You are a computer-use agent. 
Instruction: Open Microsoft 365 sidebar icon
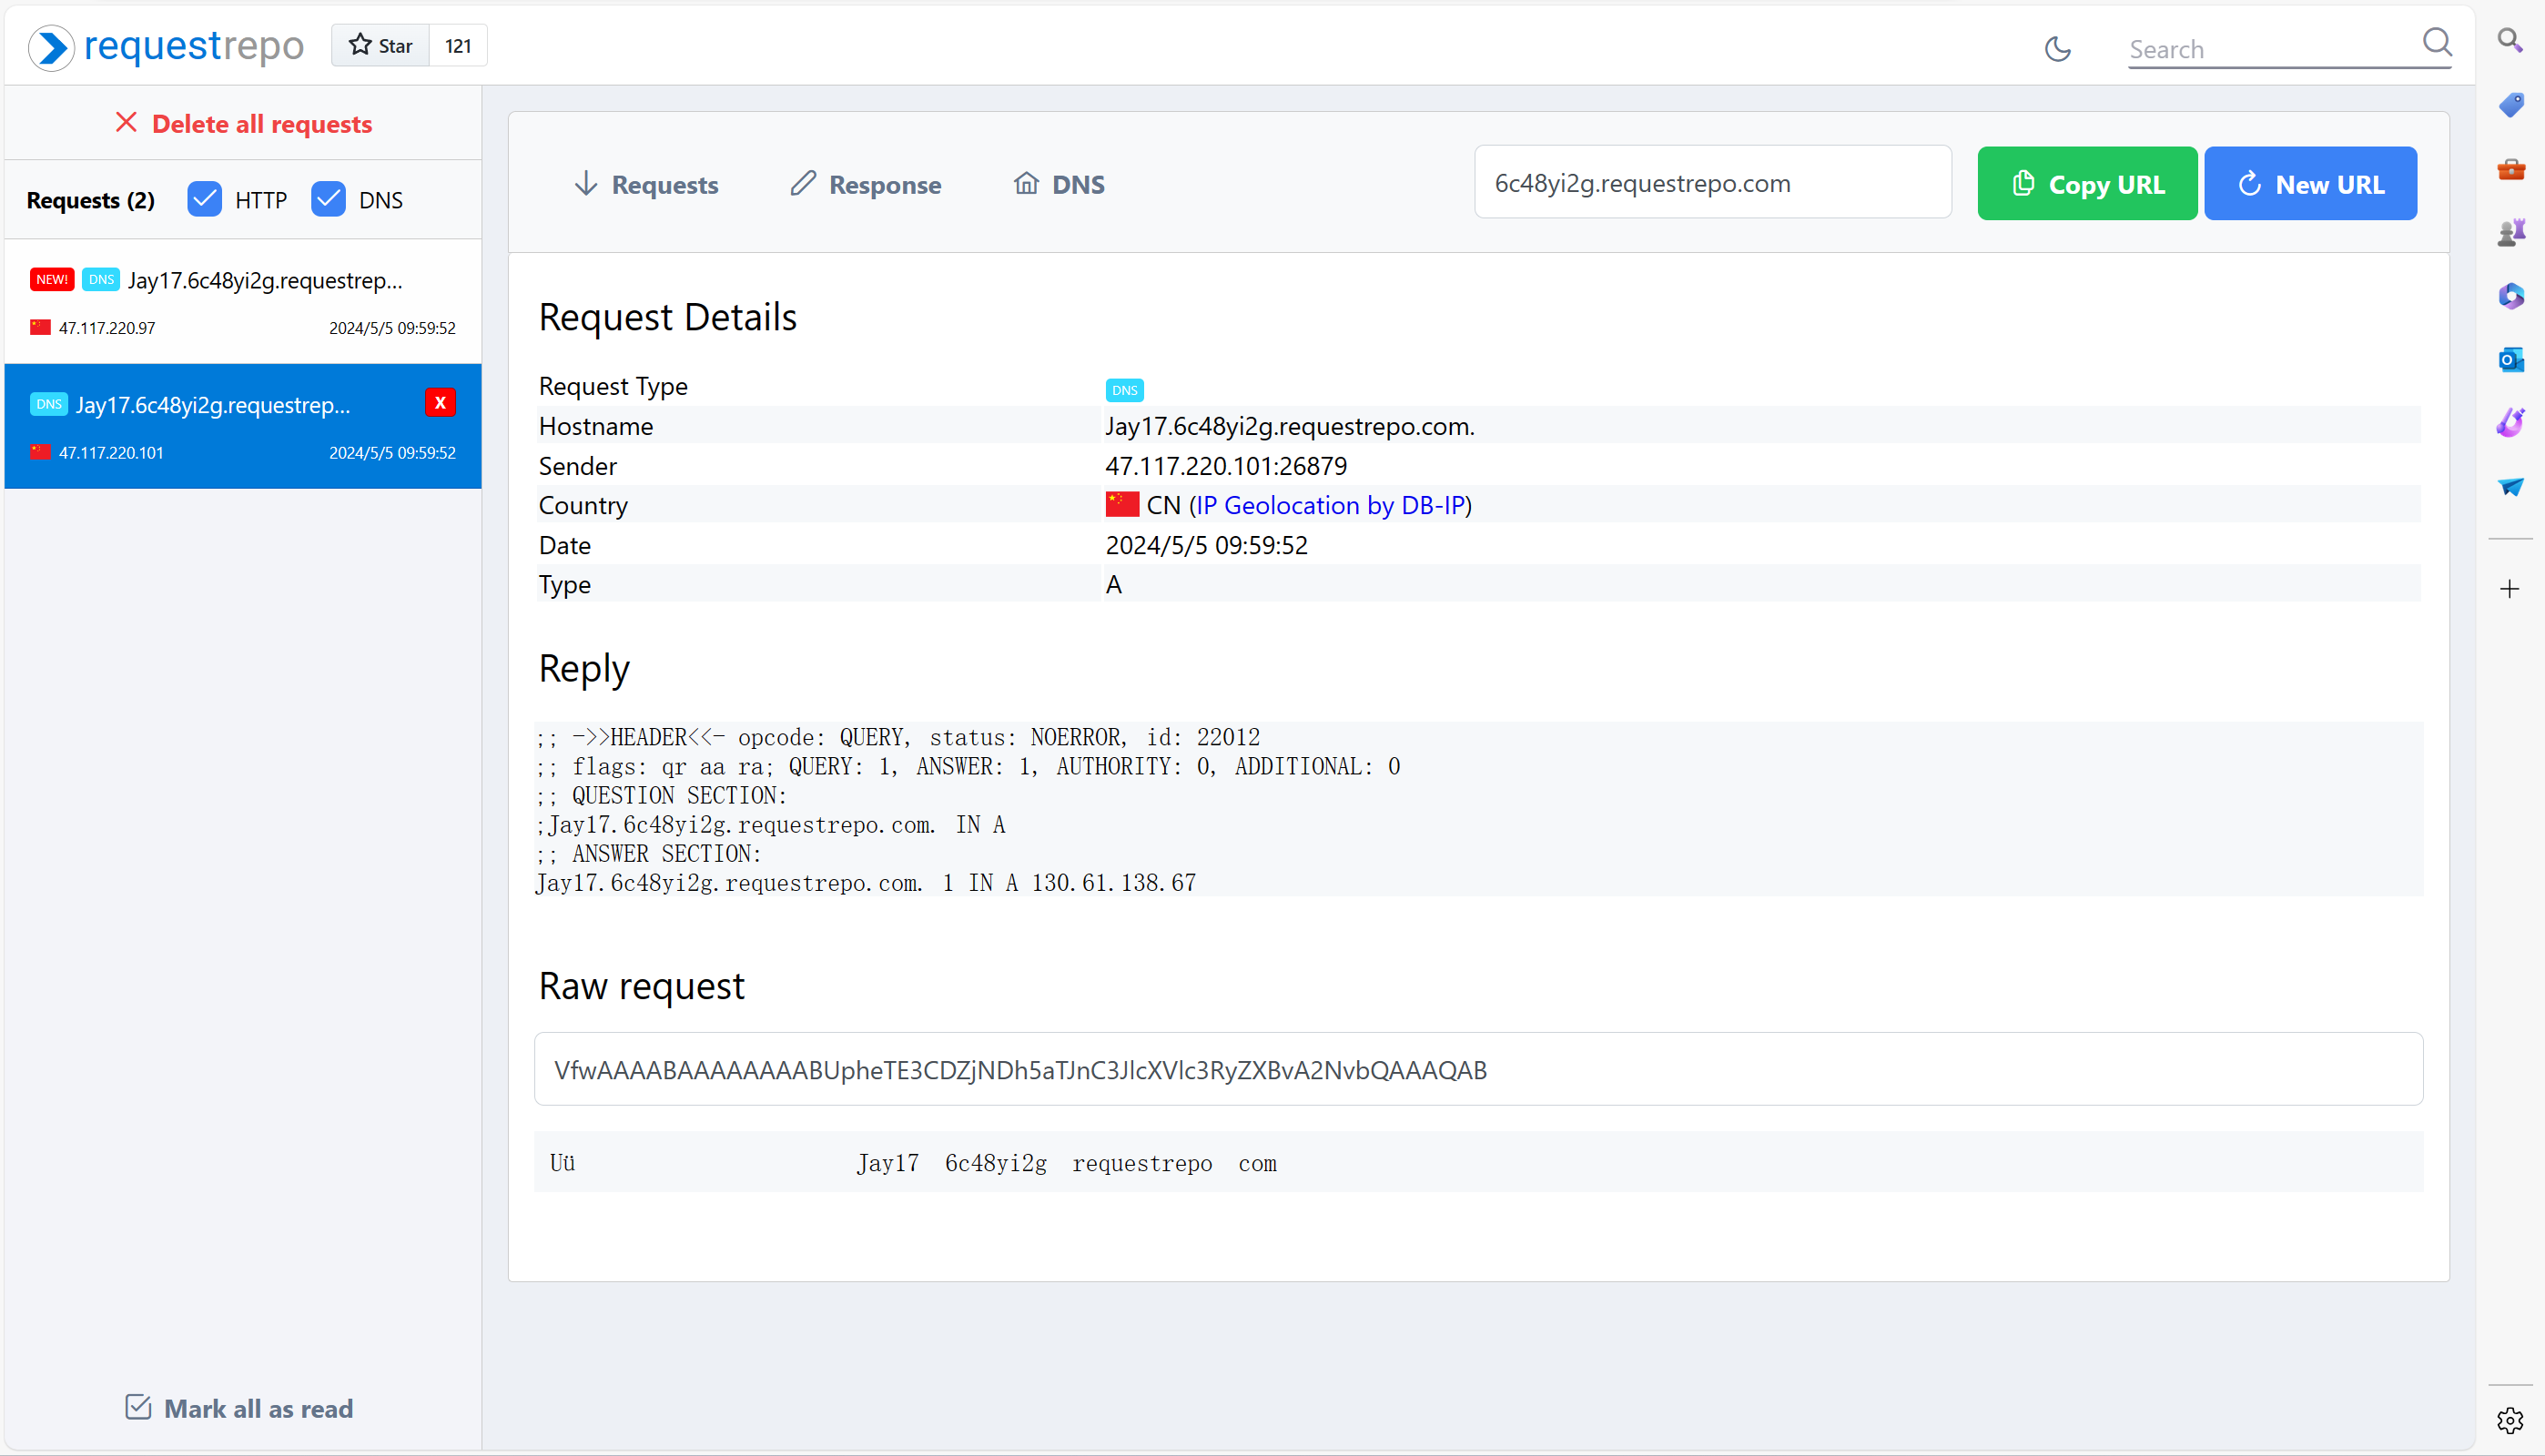click(2510, 296)
